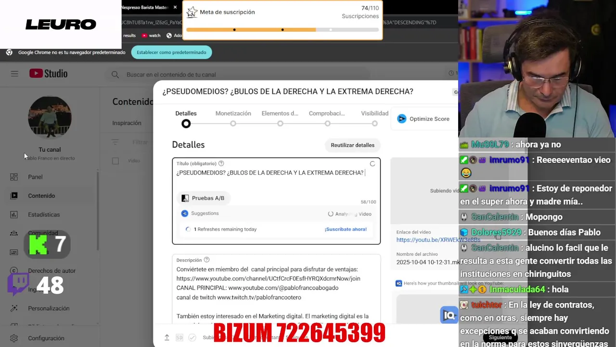Click the file name 2025-10-04 10-12-31
Image resolution: width=616 pixels, height=347 pixels.
pos(427,262)
